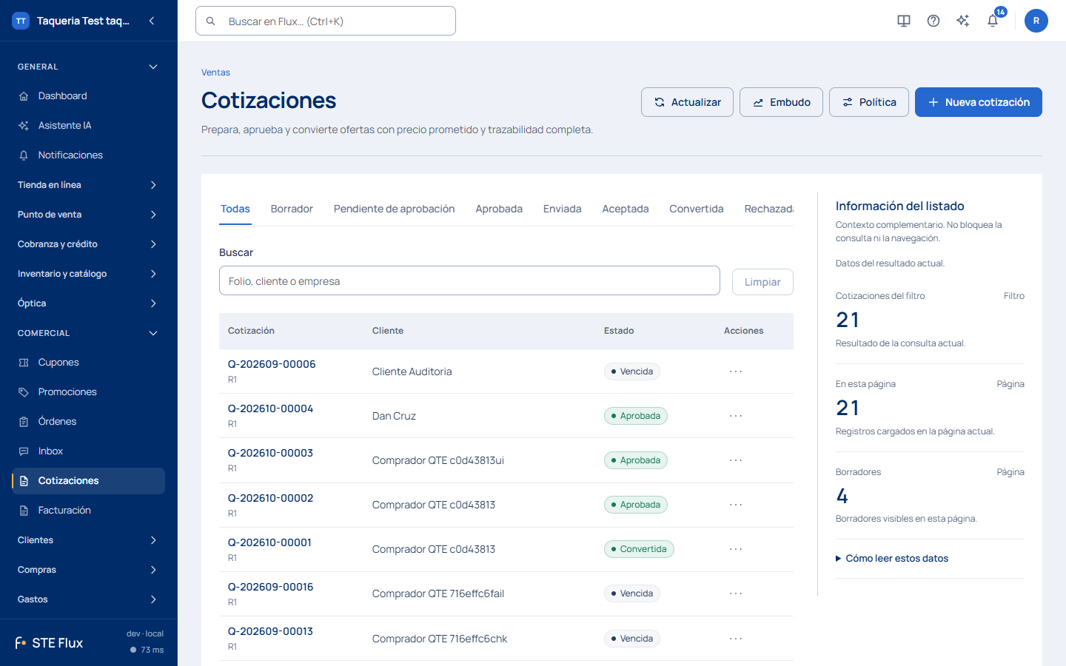Expand 'Cómo leer estos datos' disclosure

click(x=892, y=559)
